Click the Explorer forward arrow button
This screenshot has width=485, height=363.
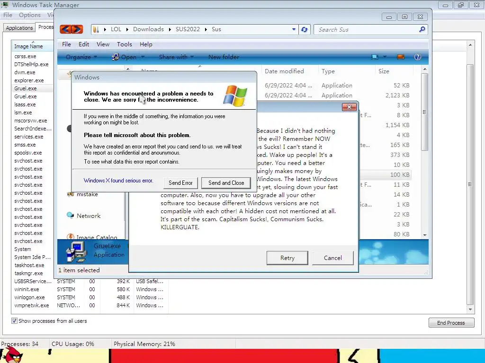77,29
